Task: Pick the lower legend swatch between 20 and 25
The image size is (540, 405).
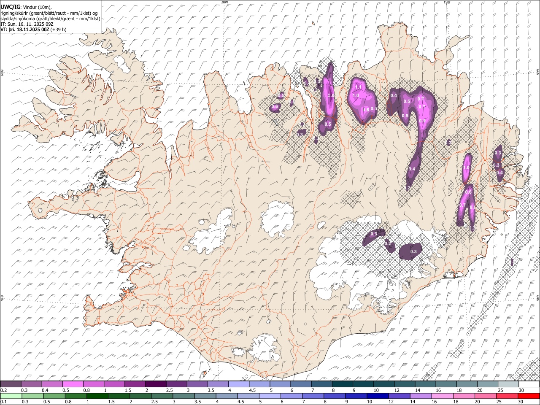Action: (486, 396)
